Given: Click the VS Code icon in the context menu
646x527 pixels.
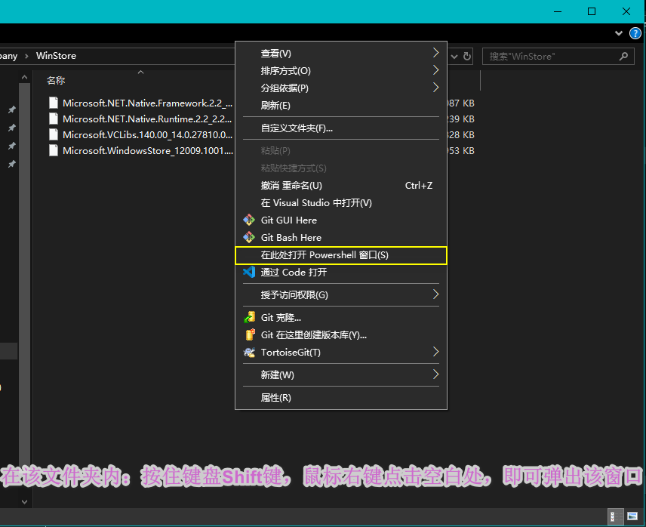Looking at the screenshot, I should (x=249, y=272).
